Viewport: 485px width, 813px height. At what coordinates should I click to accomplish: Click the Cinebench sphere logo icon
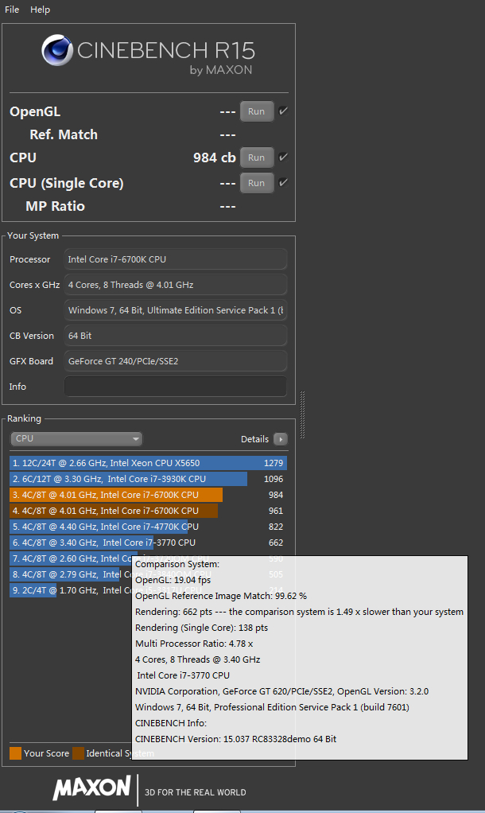pyautogui.click(x=58, y=51)
